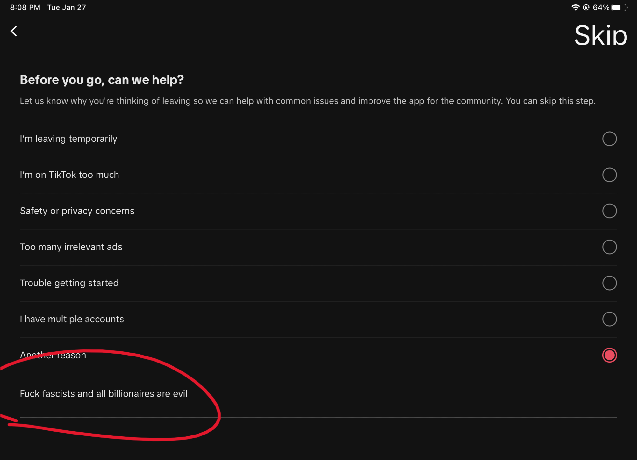Tap the "I'm leaving temporarily" option label
Screen dimensions: 637x460
pos(68,139)
